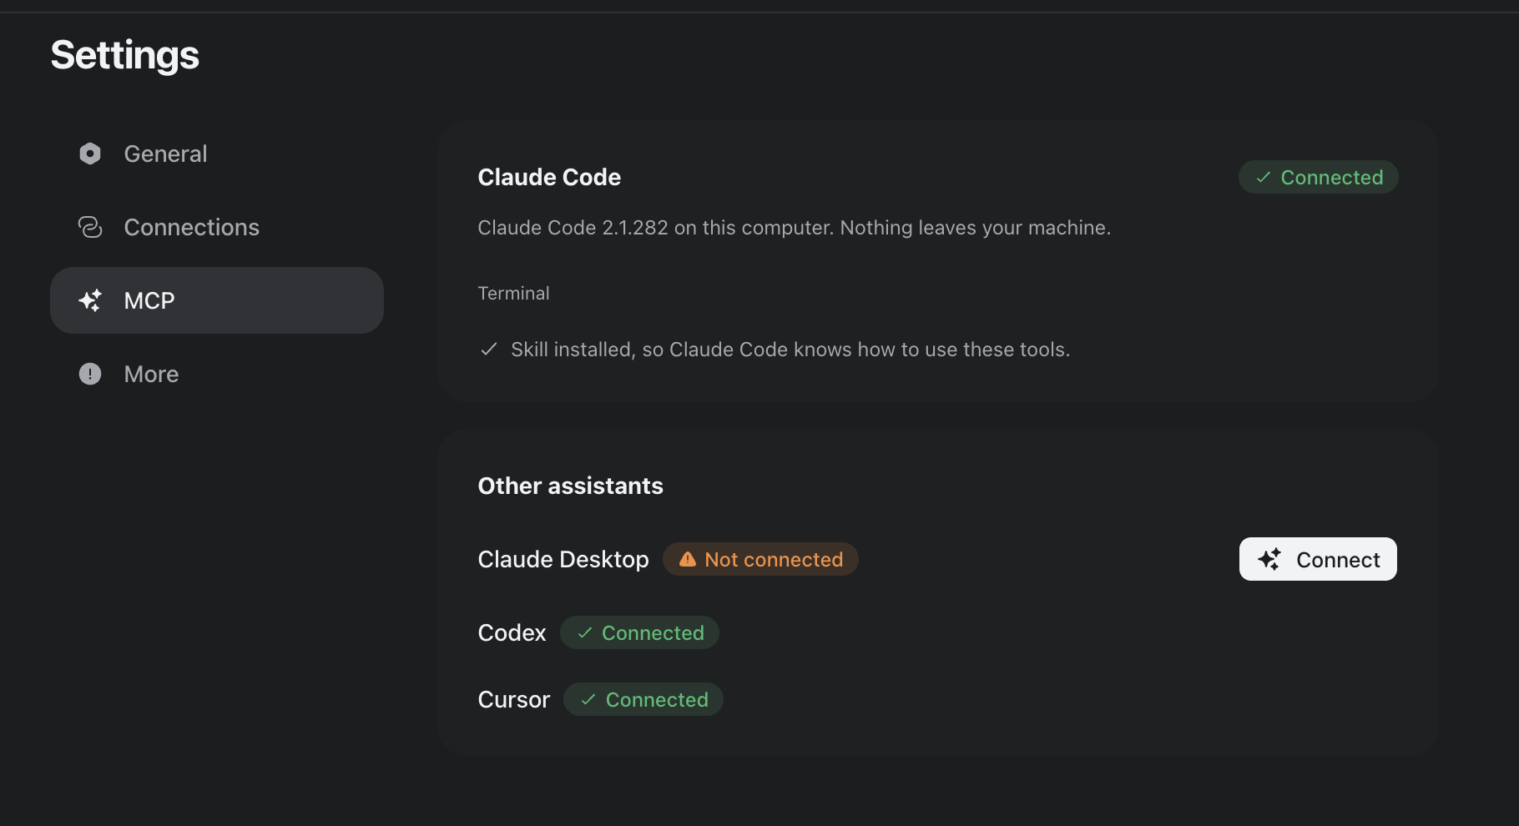Click the General hexagon icon
The height and width of the screenshot is (826, 1519).
tap(90, 154)
